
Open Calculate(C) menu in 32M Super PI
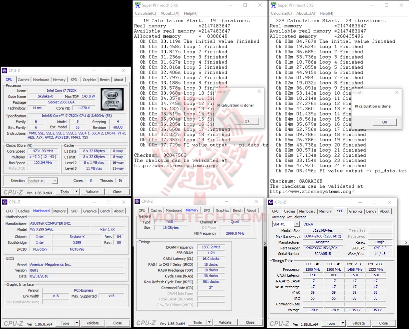pos(281,13)
